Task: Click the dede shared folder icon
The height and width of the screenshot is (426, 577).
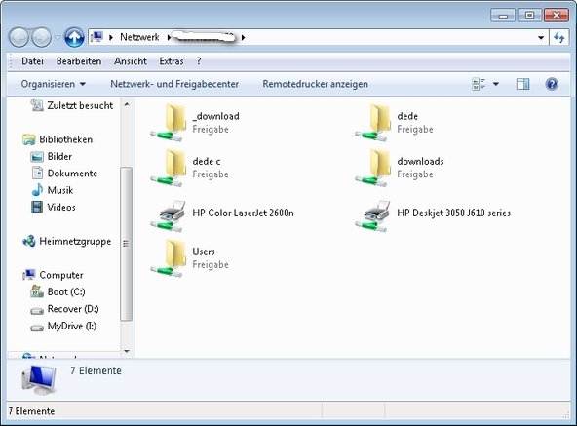Action: coord(372,123)
